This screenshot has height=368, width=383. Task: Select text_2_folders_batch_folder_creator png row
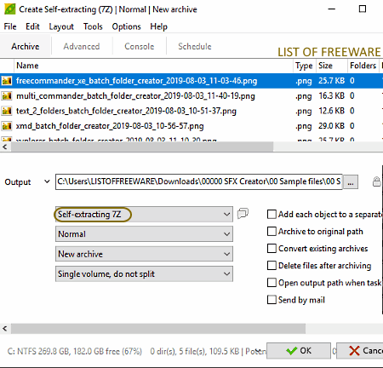tap(191, 111)
